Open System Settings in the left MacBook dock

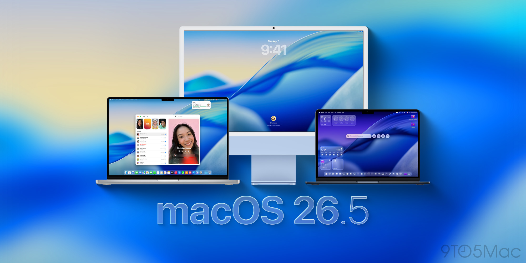click(201, 173)
